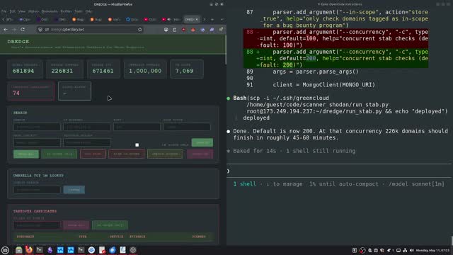This screenshot has height=255, width=453.
Task: Click the green Search button
Action: pyautogui.click(x=202, y=142)
